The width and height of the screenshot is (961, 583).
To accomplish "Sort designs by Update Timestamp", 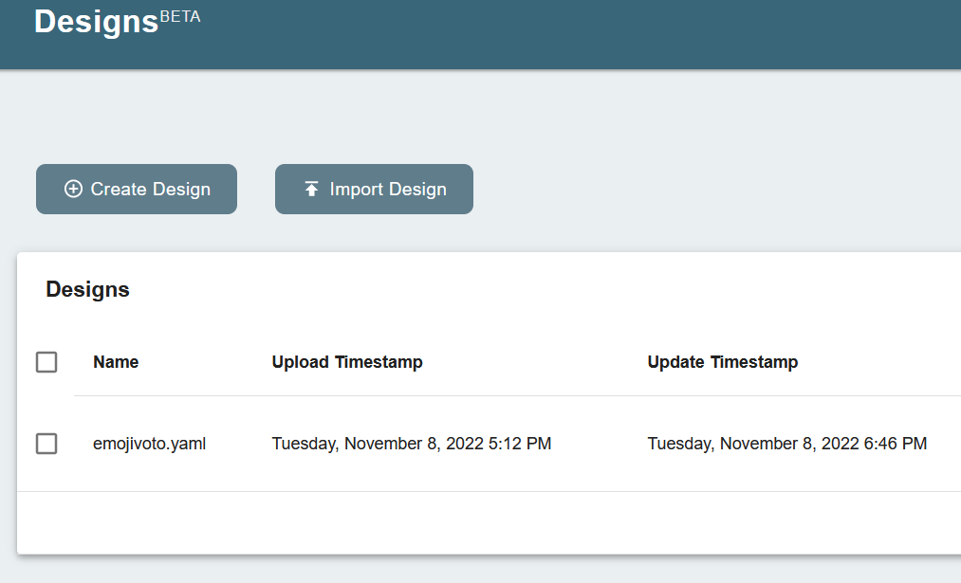I will point(723,361).
